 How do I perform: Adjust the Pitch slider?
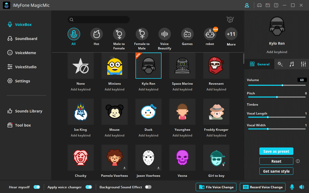pos(277,97)
